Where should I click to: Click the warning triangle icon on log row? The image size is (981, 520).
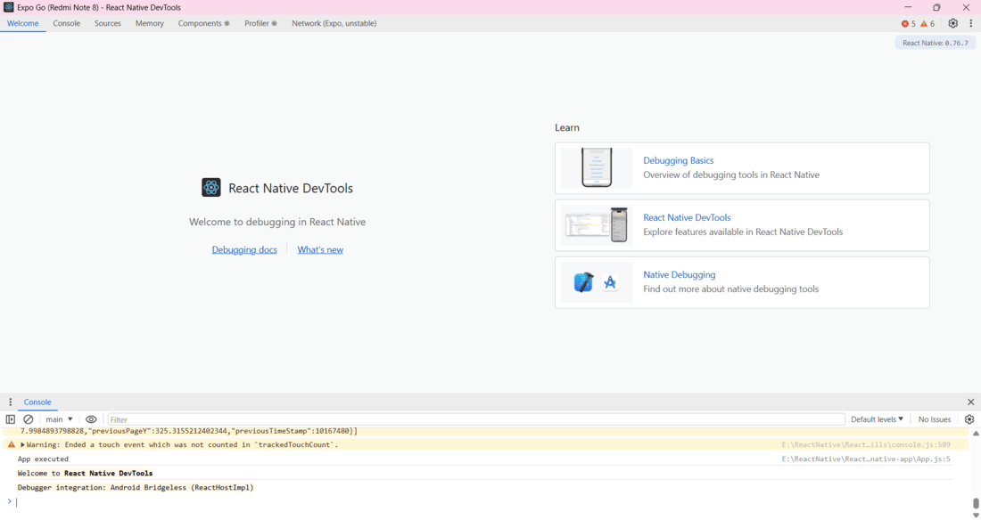tap(11, 444)
